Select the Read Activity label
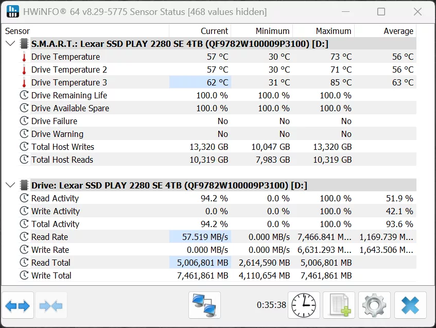 55,198
